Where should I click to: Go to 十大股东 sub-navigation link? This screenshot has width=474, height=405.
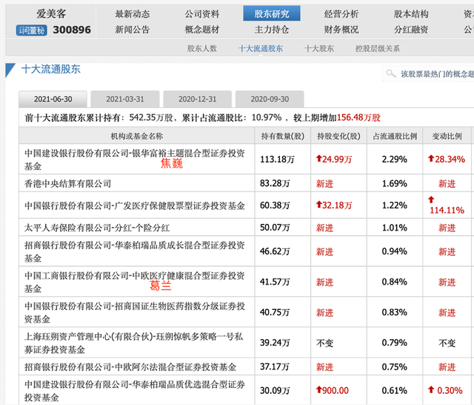coord(319,49)
